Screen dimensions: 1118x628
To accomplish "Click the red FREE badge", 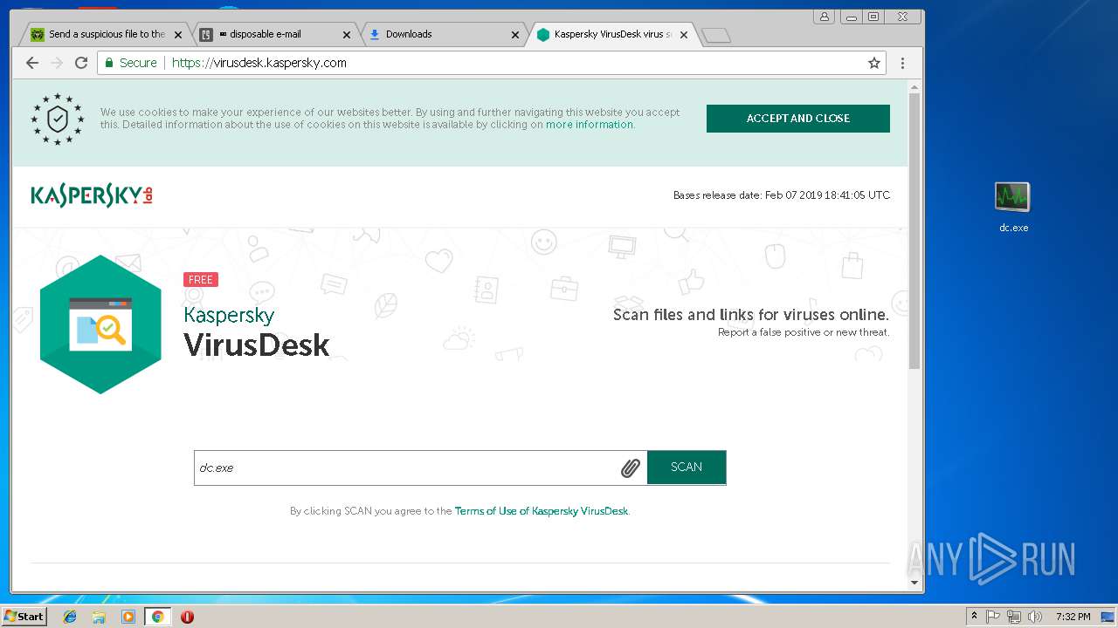I will click(x=201, y=280).
